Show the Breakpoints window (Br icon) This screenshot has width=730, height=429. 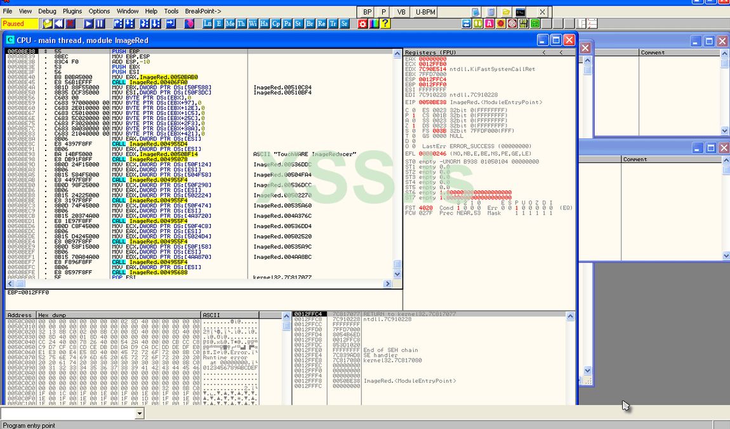click(310, 23)
